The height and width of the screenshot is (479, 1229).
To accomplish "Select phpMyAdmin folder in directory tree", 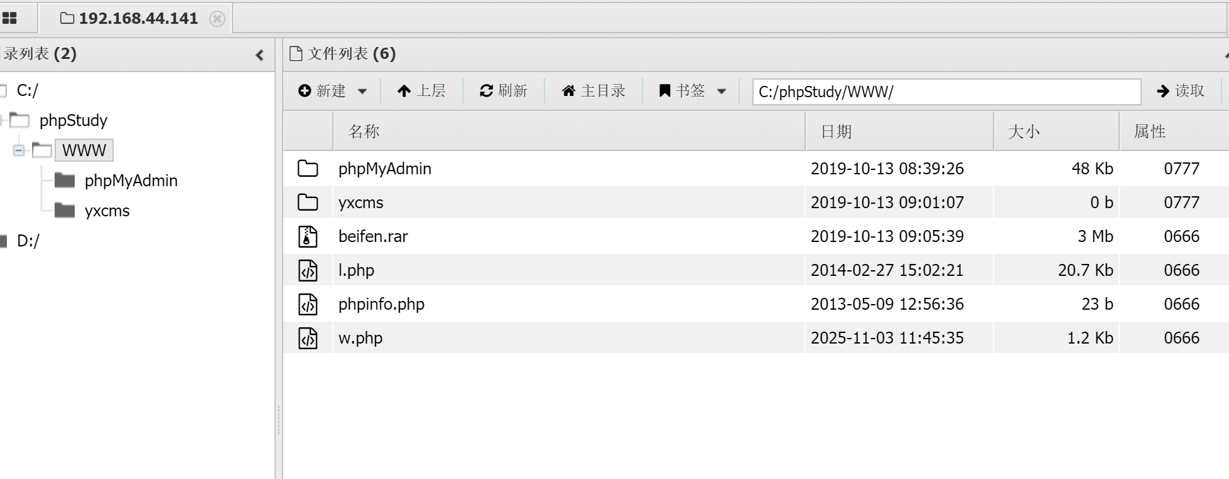I will pyautogui.click(x=131, y=181).
